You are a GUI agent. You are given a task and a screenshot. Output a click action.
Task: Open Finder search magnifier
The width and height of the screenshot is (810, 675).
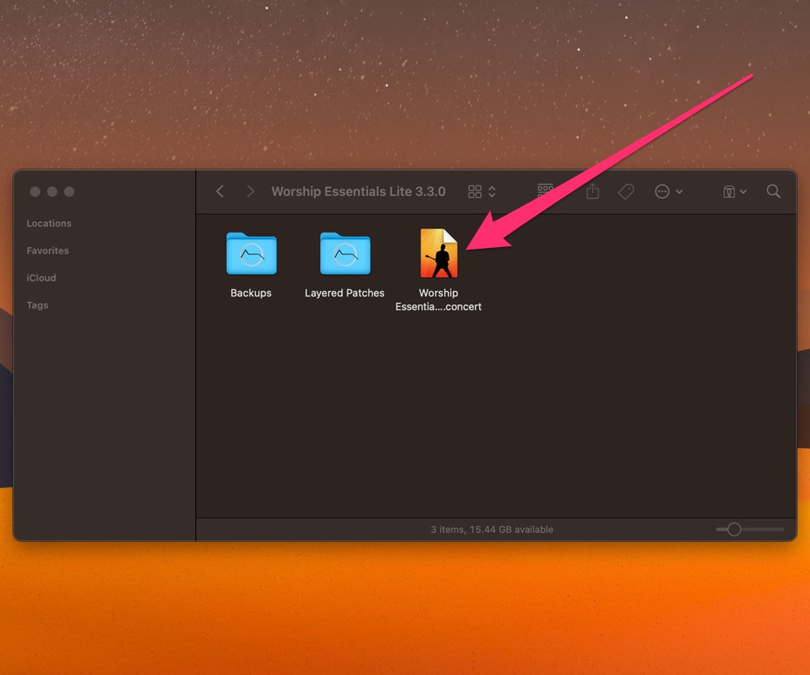(x=774, y=191)
